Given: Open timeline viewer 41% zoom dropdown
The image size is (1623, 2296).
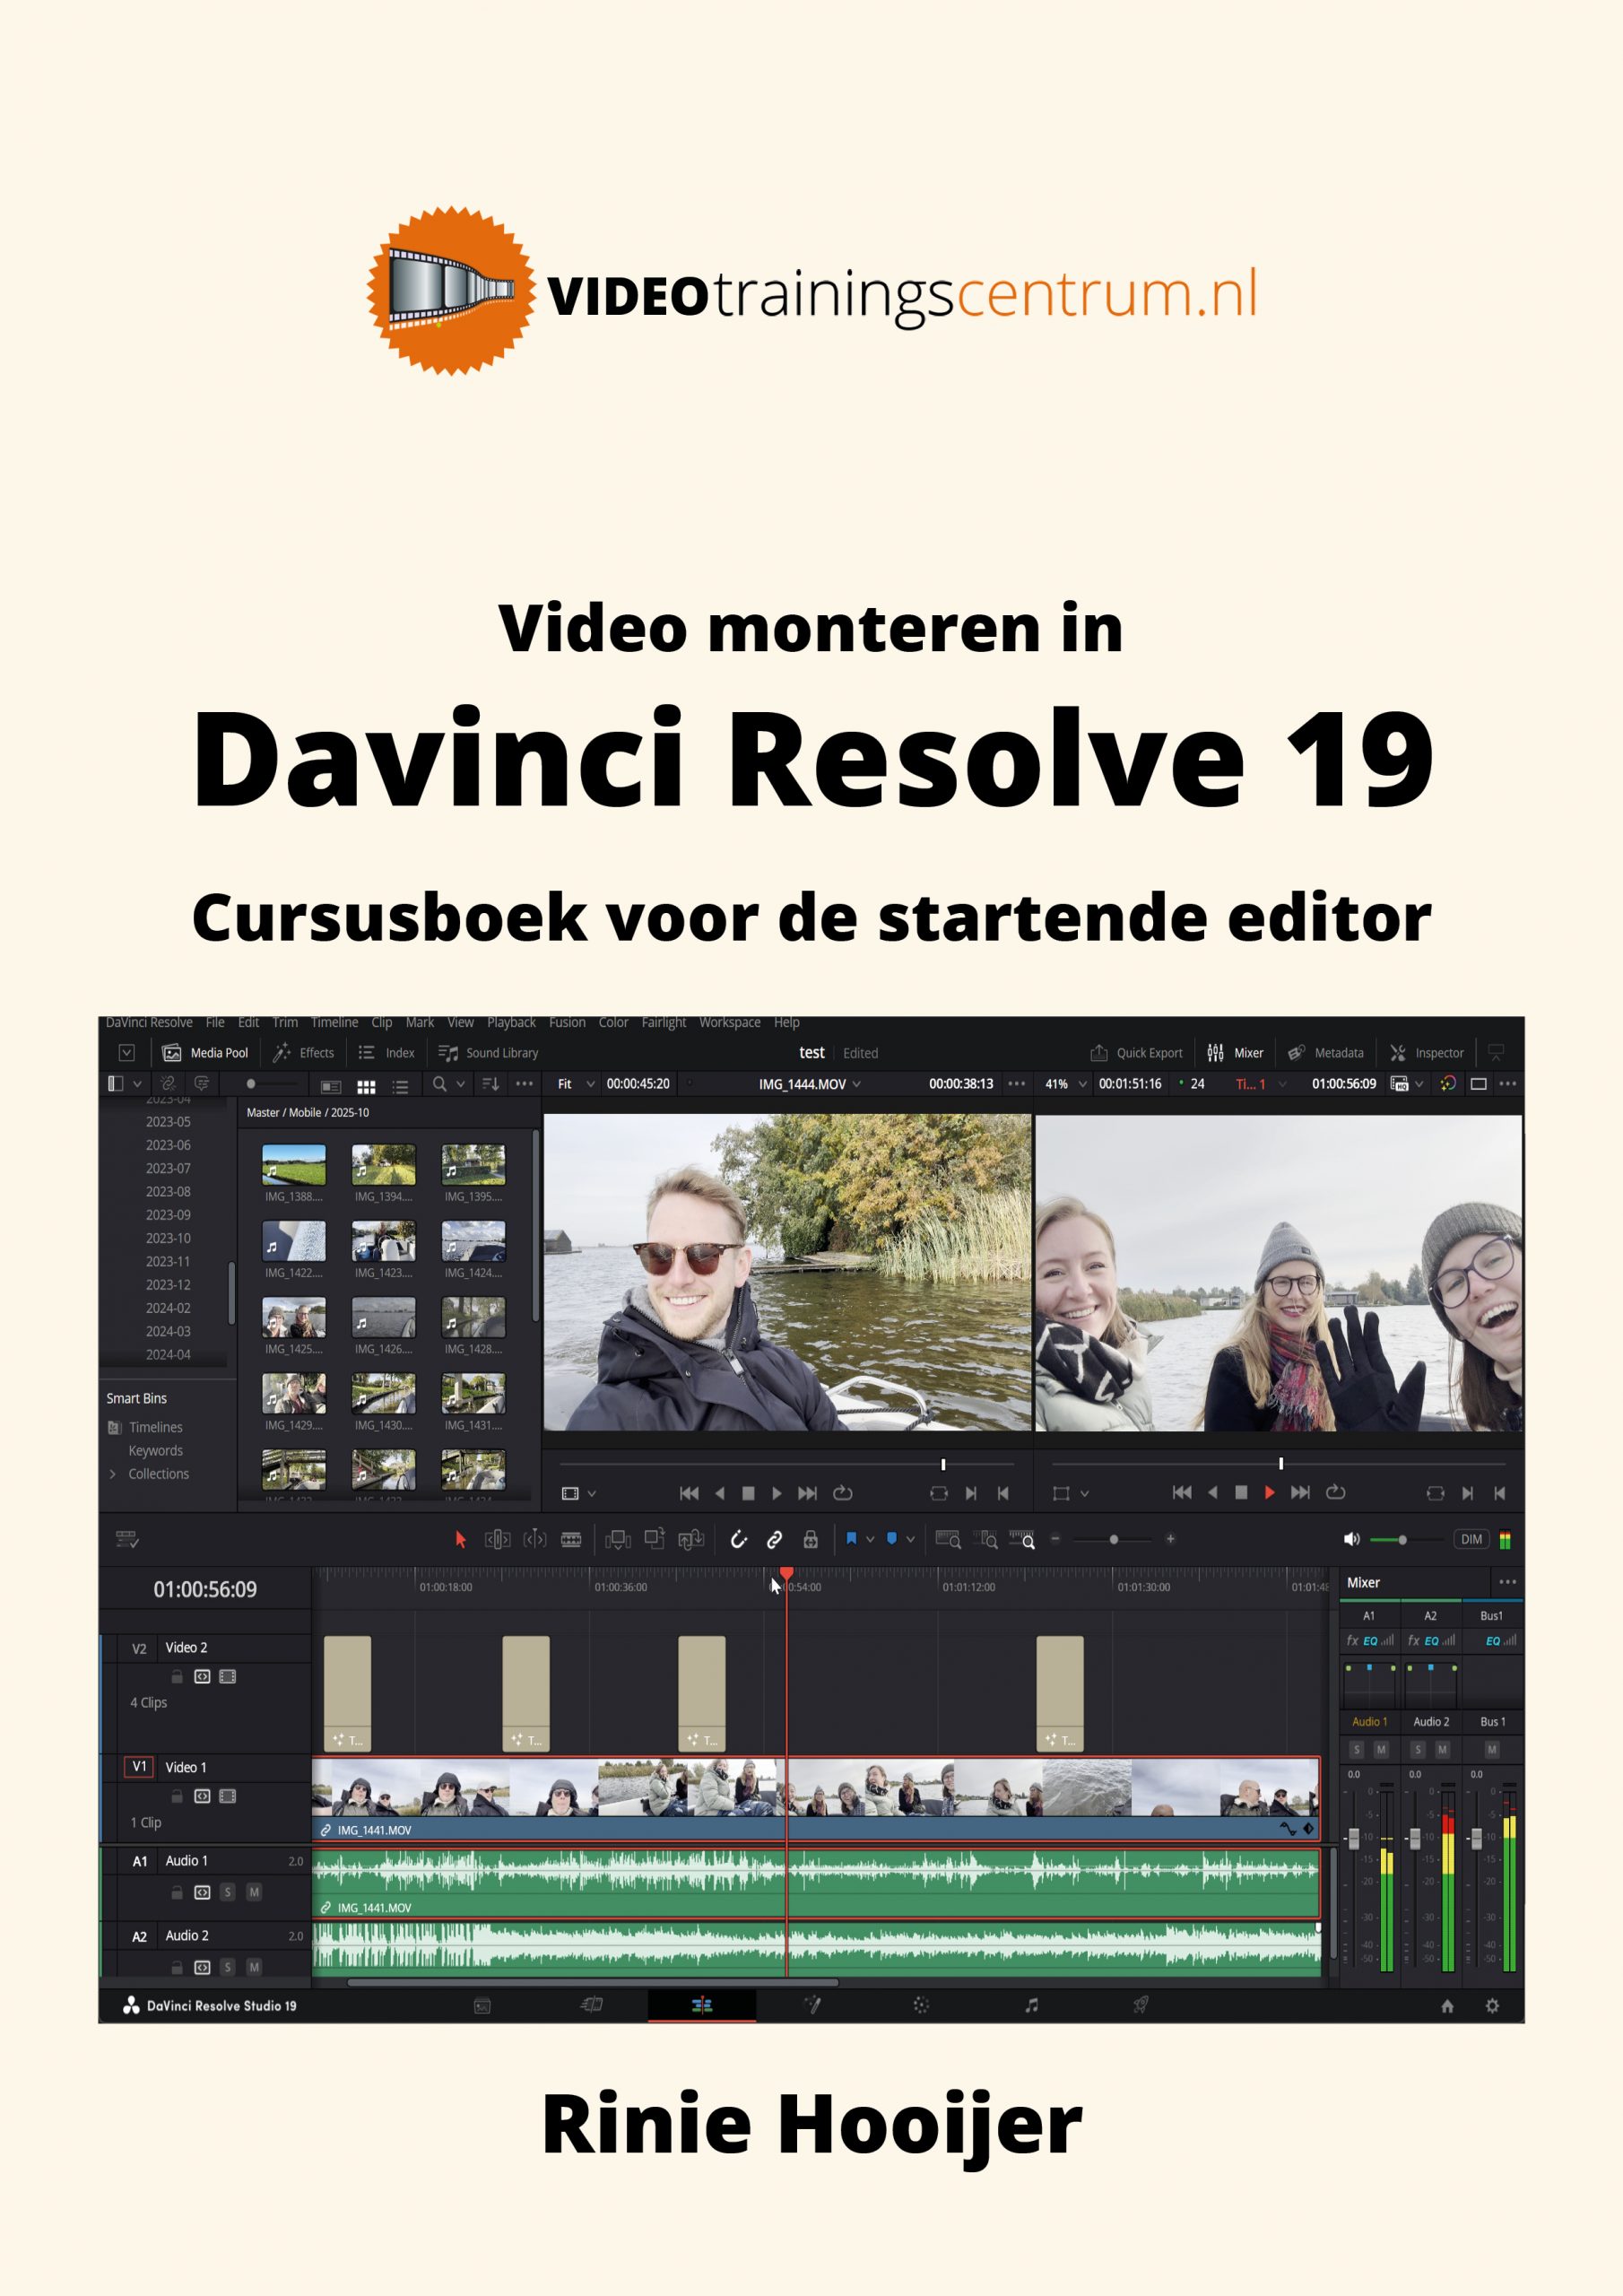Looking at the screenshot, I should click(x=1065, y=1084).
